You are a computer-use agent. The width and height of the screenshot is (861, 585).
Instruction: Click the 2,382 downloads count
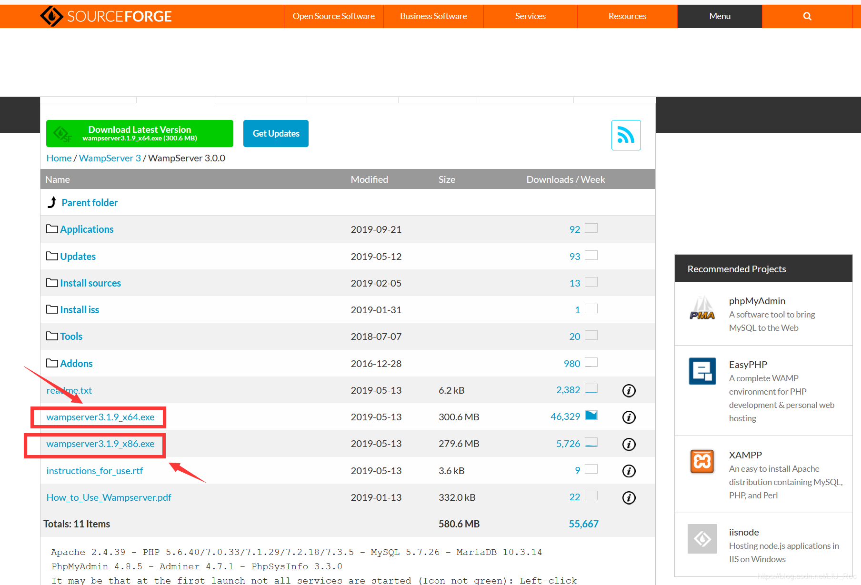click(x=568, y=390)
